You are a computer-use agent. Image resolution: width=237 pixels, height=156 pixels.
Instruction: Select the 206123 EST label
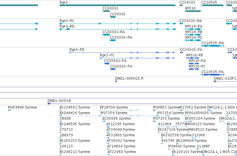66,147
